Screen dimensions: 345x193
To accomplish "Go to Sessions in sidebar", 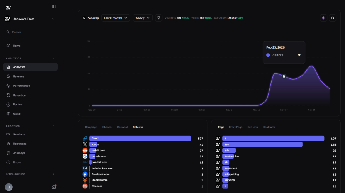I will pos(19,134).
